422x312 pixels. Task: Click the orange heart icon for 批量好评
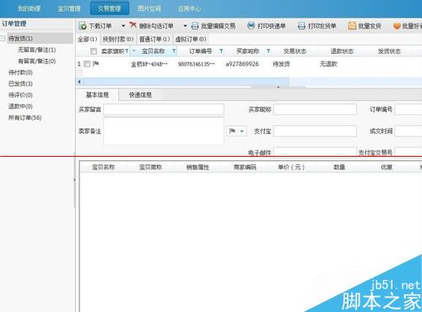pyautogui.click(x=397, y=26)
